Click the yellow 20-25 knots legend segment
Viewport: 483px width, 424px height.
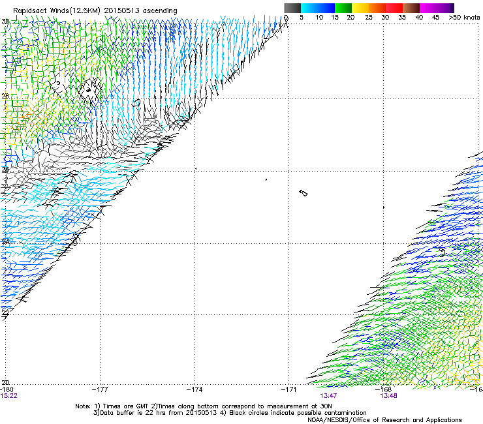360,8
